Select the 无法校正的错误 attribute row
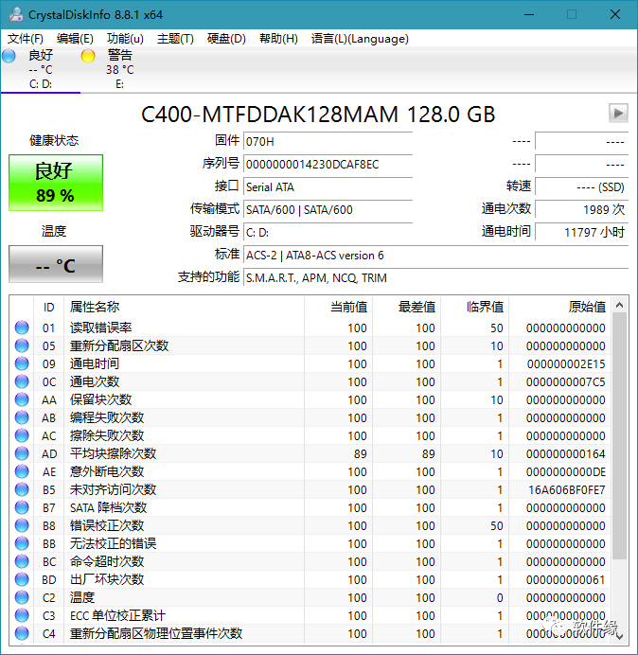This screenshot has height=655, width=638. 310,543
